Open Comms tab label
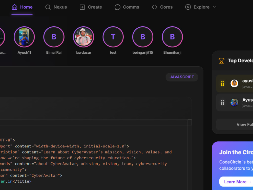Screen dimensions: 253x190 click(131, 7)
